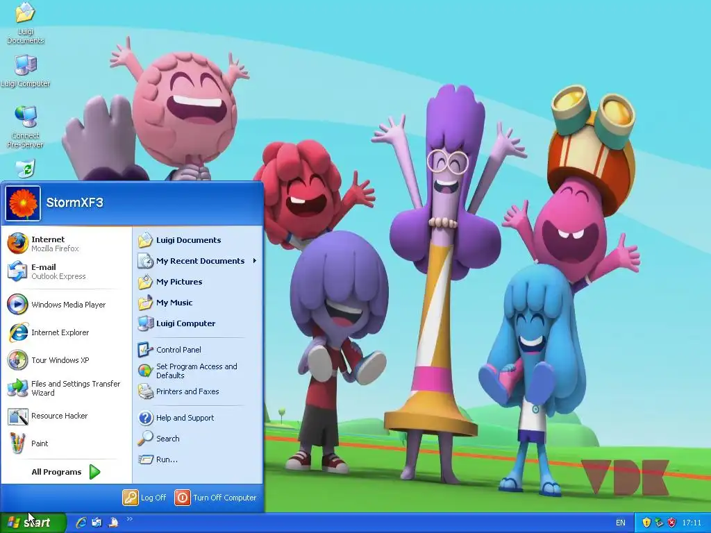
Task: Click the EN language bar indicator
Action: pyautogui.click(x=621, y=523)
